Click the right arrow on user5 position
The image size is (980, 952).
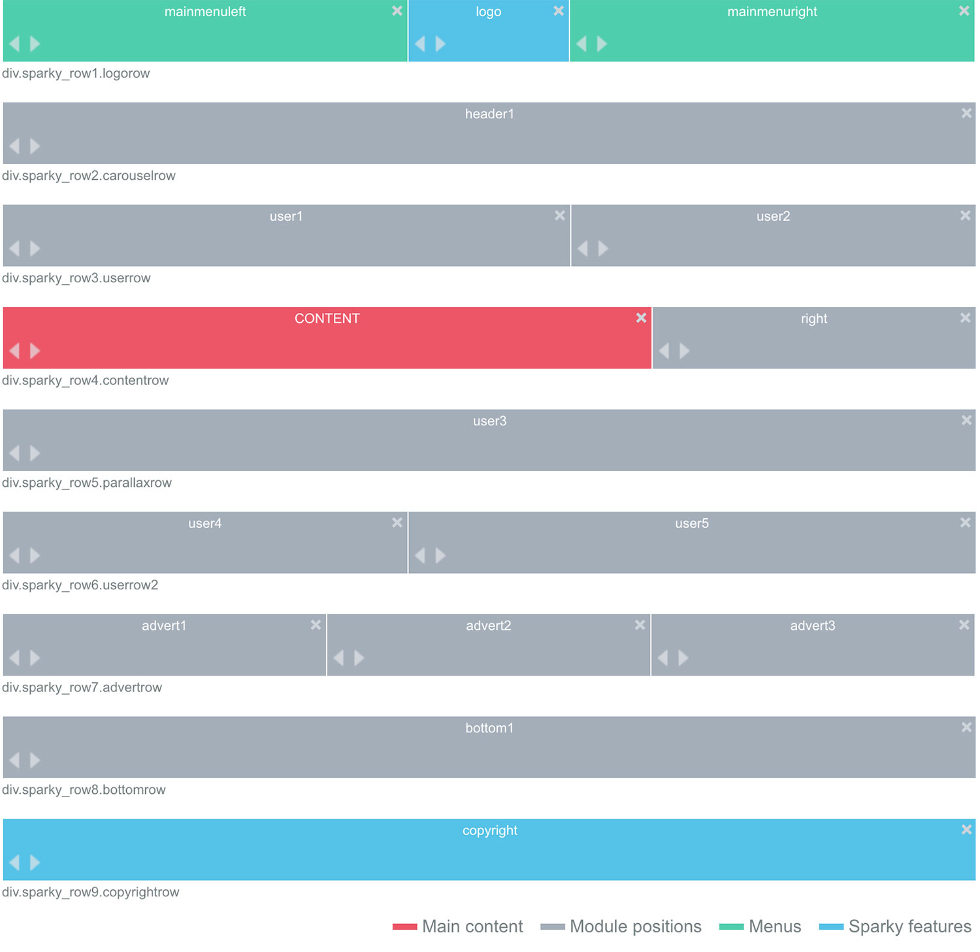tap(439, 555)
